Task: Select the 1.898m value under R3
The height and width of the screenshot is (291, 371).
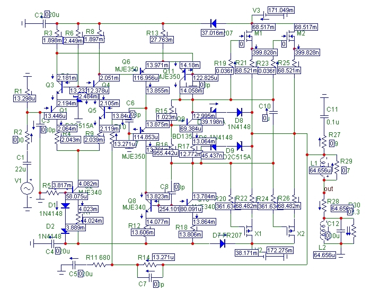Action: pyautogui.click(x=52, y=40)
